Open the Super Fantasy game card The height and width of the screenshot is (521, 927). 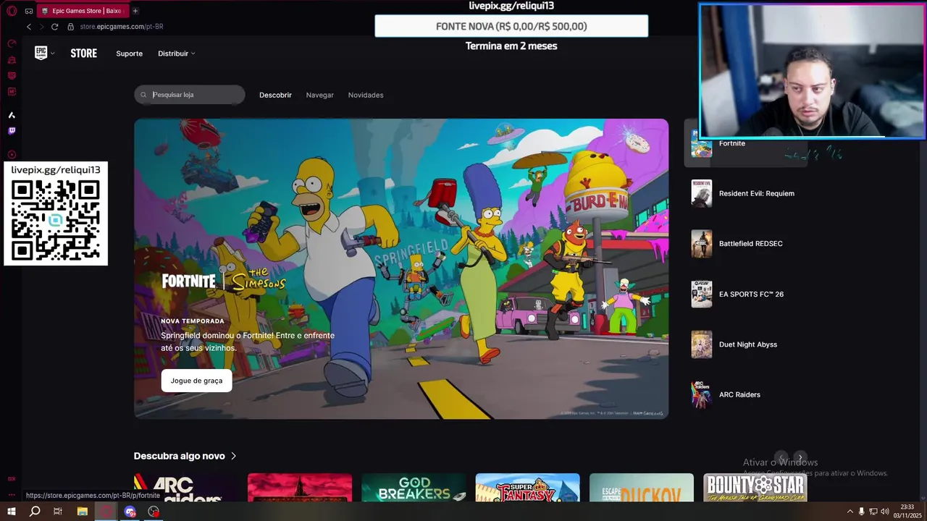[527, 488]
